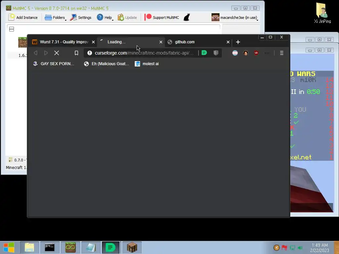
Task: Click the browser forward arrow
Action: click(46, 53)
